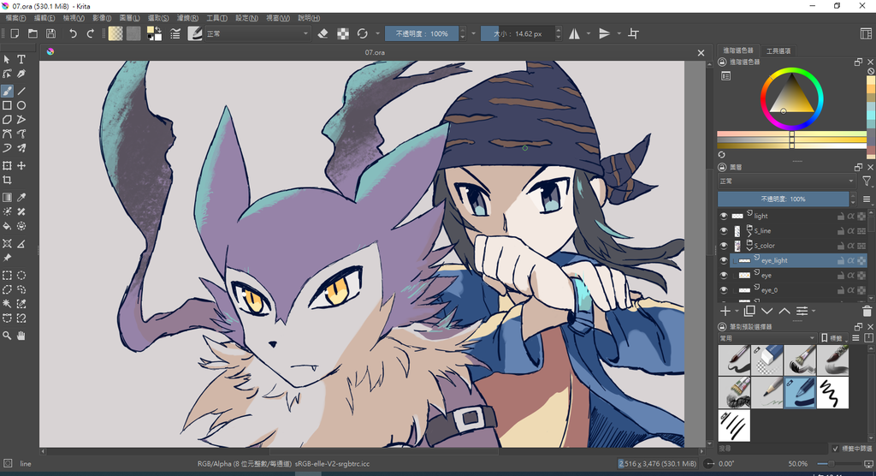Viewport: 876px width, 476px height.
Task: Open horizontal mirror options arrow
Action: [x=589, y=33]
